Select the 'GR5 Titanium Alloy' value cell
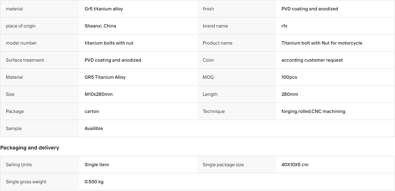 point(138,77)
